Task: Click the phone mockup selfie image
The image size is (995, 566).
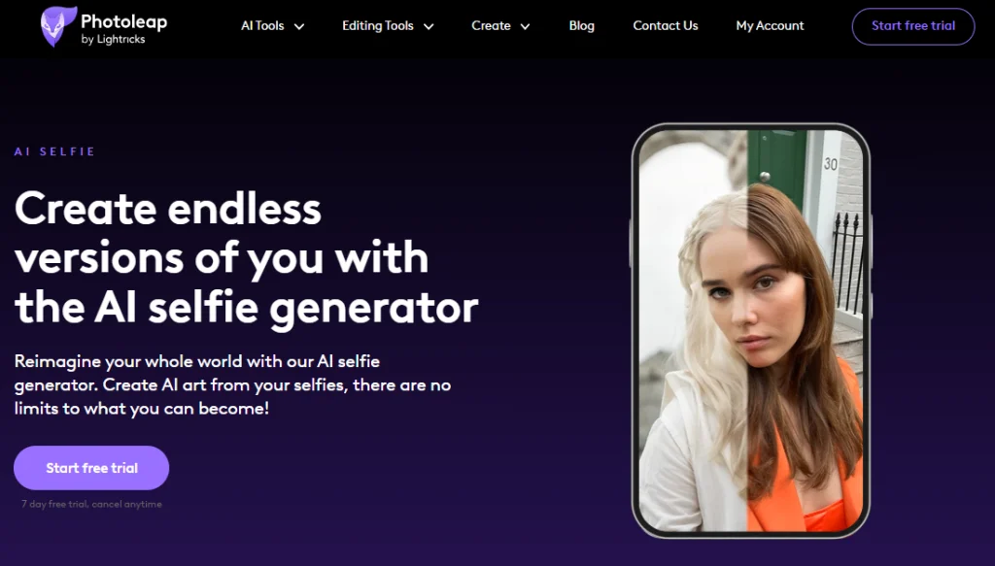Action: coord(751,330)
